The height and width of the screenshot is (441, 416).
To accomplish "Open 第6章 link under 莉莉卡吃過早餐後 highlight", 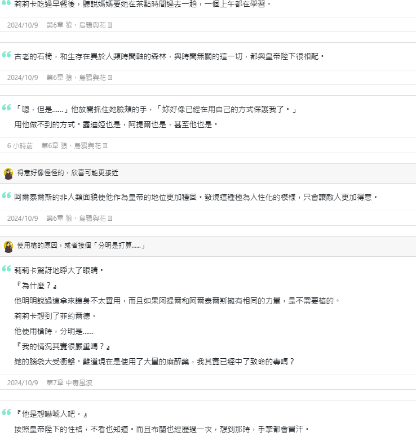I will 79,25.
